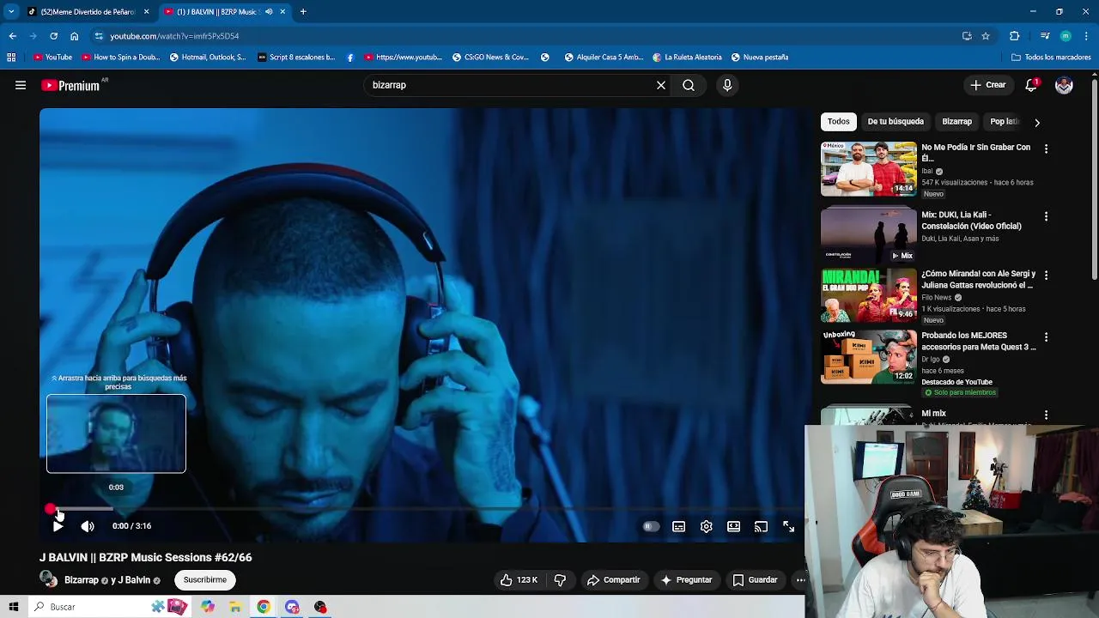The width and height of the screenshot is (1099, 618).
Task: Like the video with 123 K
Action: tap(519, 580)
